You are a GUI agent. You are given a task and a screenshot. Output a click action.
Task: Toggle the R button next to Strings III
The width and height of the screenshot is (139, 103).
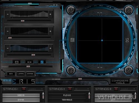pyautogui.click(x=116, y=89)
